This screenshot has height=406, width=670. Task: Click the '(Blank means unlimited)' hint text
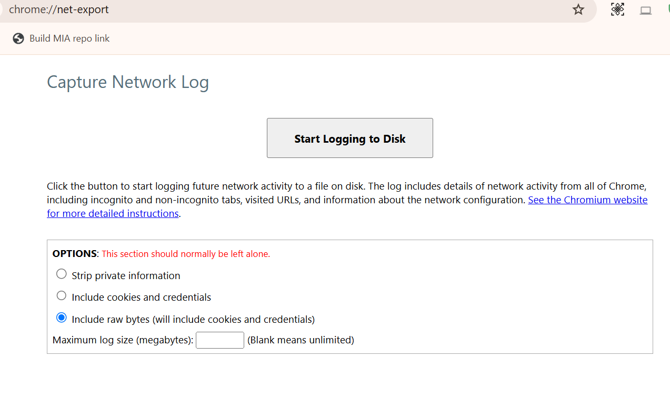[x=301, y=340]
